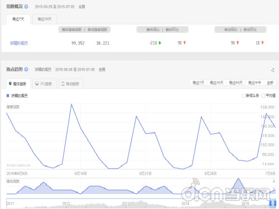Click the share icon above the chart
279x209 pixels.
click(273, 70)
